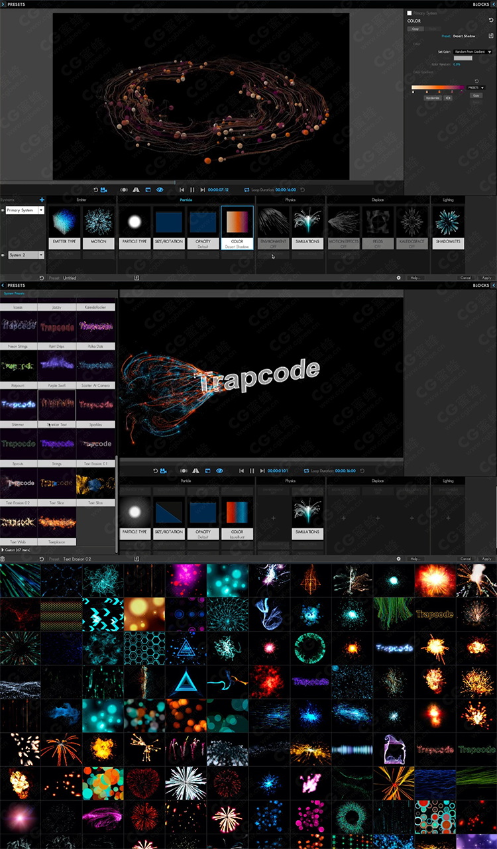Toggle preview visibility eye in lower designer
Screen dimensions: 497x849
[x=220, y=471]
